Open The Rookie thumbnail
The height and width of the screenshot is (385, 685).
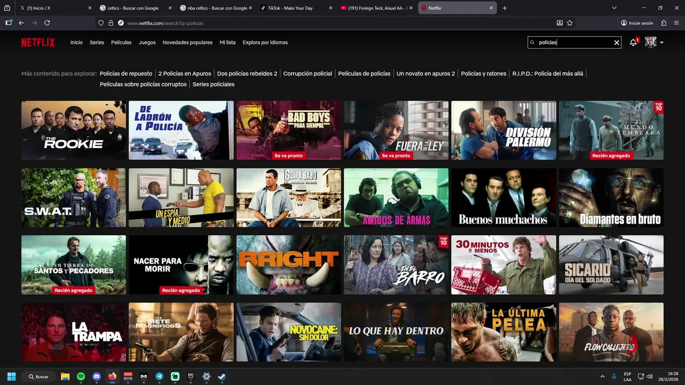pyautogui.click(x=74, y=130)
